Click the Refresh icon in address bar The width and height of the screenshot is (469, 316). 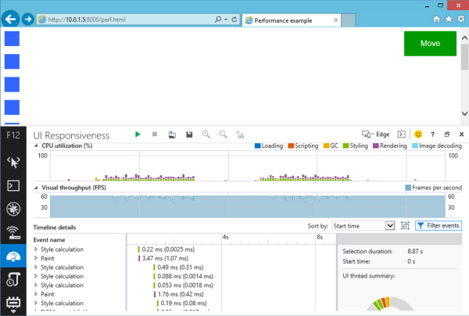(x=234, y=20)
